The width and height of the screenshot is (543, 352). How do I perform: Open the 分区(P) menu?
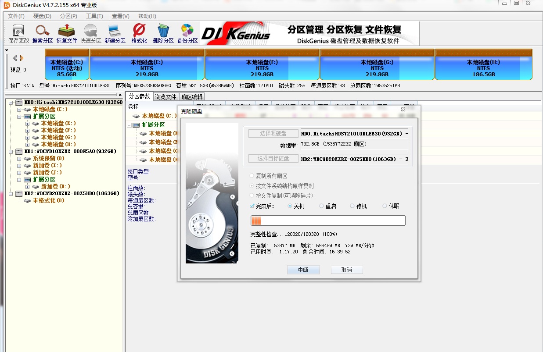tap(68, 16)
